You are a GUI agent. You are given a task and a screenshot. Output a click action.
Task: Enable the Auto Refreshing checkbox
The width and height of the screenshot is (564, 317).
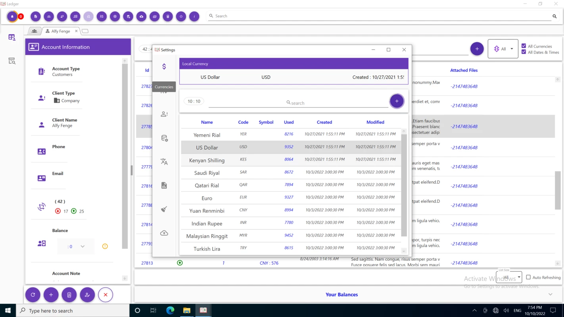coord(528,277)
